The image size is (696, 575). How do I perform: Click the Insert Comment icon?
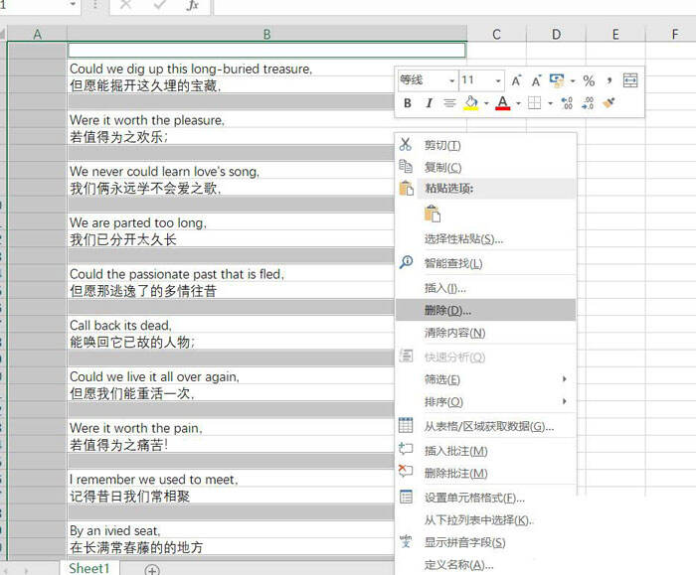tap(406, 449)
